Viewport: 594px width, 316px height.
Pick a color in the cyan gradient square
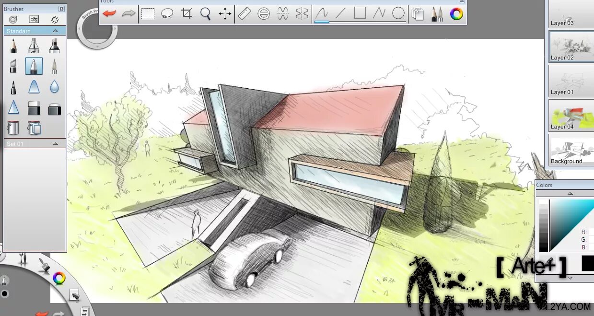[572, 226]
